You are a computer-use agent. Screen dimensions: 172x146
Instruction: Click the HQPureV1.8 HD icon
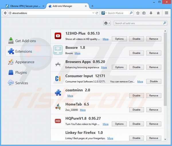pyautogui.click(x=58, y=121)
